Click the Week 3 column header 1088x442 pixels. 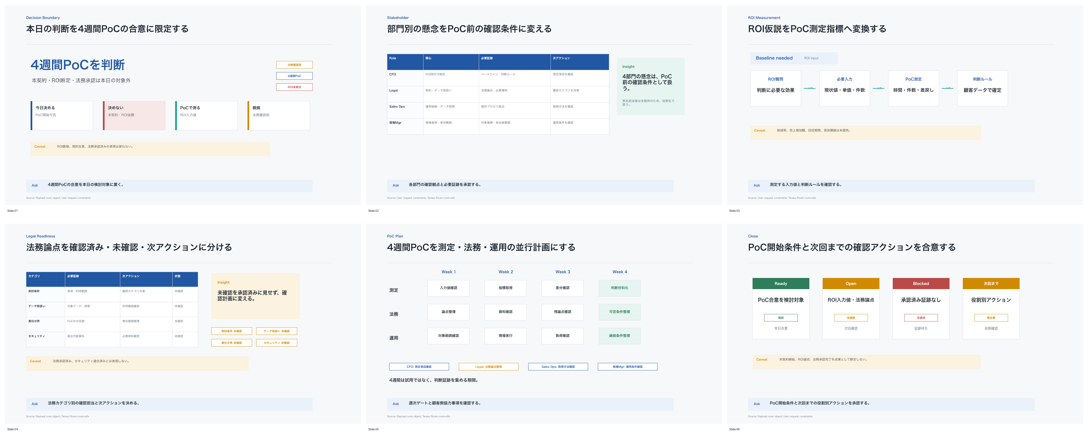(563, 272)
